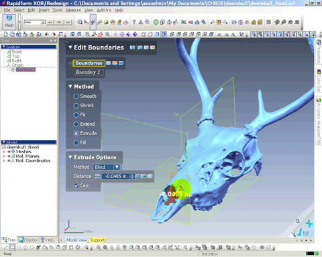
Task: Switch to the Support tab
Action: tap(97, 240)
